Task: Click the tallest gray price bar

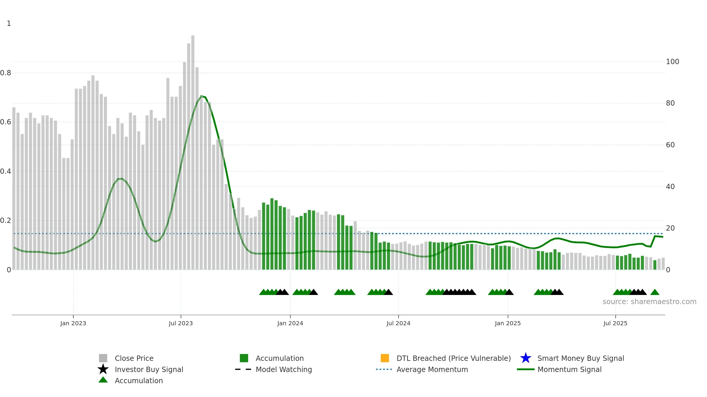Action: pyautogui.click(x=193, y=152)
